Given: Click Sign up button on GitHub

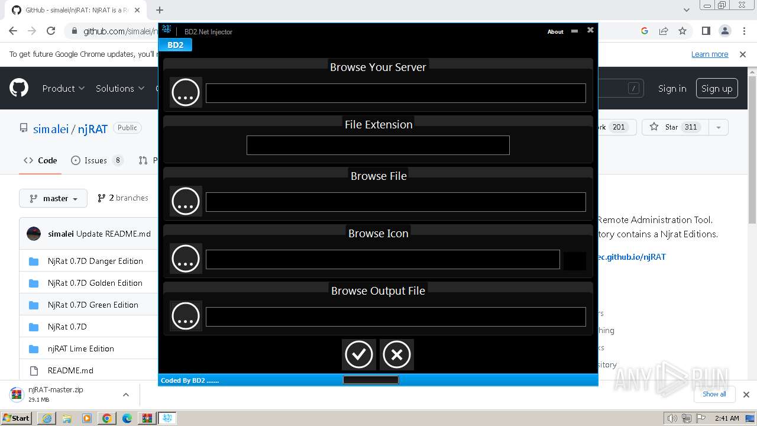Looking at the screenshot, I should (x=717, y=88).
